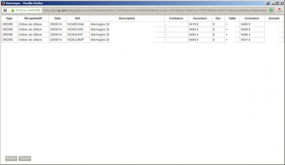Click opening value 9494.6
The image size is (285, 165).
194,40
